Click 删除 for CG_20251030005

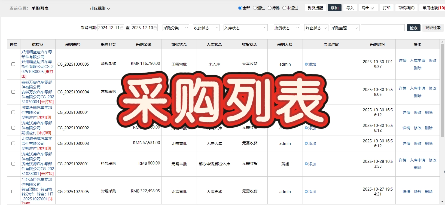pos(417,68)
